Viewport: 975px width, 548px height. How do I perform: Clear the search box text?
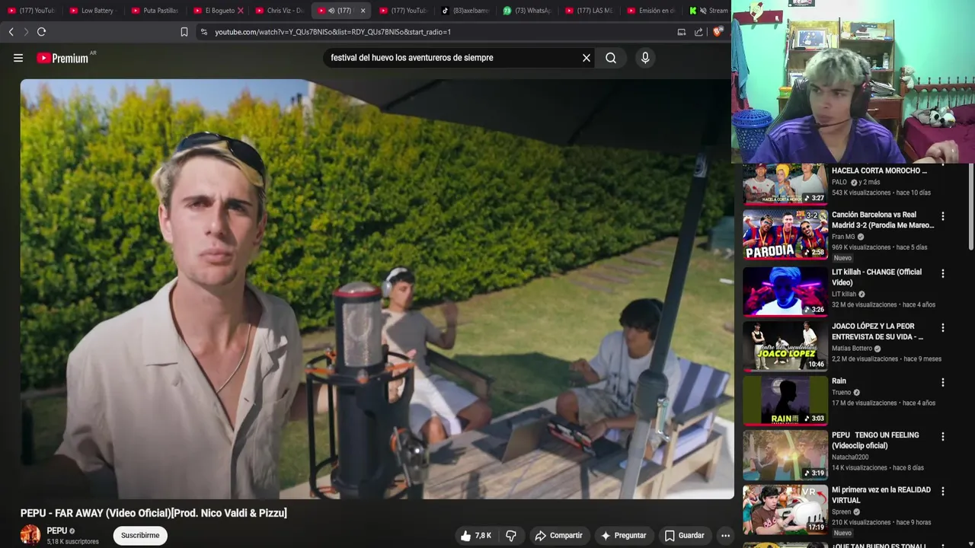point(587,58)
